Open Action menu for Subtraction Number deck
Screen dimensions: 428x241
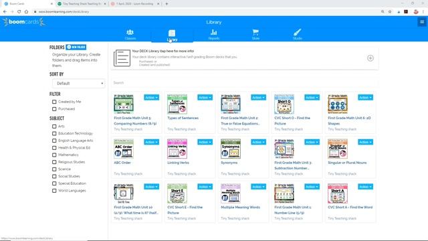tap(312, 142)
